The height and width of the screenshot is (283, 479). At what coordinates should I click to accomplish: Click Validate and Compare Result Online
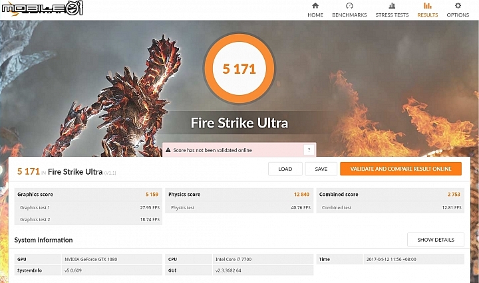point(400,169)
